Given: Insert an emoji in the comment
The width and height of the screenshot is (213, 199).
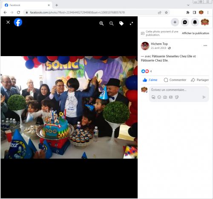Looking at the screenshot, I should [159, 97].
